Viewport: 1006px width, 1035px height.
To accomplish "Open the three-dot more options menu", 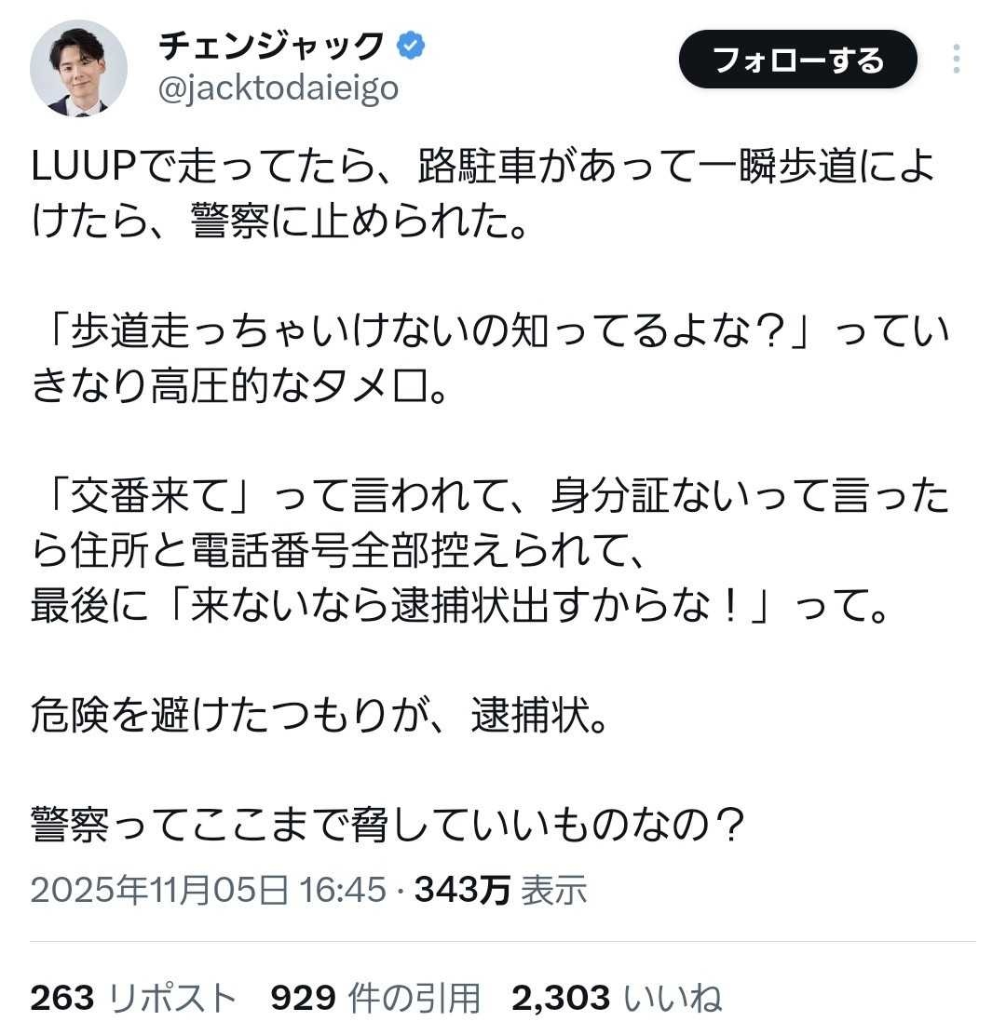I will [956, 60].
